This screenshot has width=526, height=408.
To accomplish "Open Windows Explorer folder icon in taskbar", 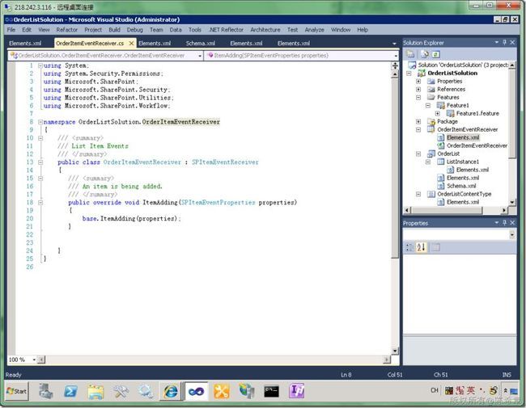I will pyautogui.click(x=96, y=391).
